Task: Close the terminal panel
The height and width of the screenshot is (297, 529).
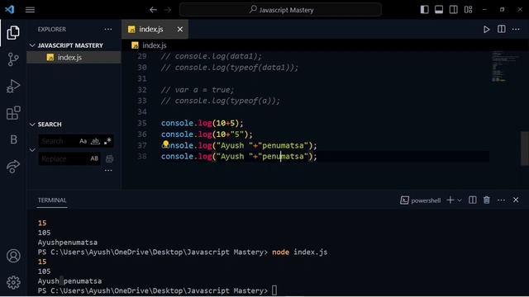Action: (516, 200)
